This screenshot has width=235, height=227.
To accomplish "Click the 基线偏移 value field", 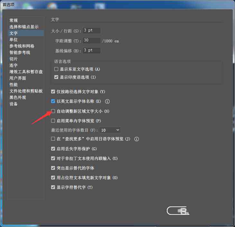I will [x=92, y=50].
